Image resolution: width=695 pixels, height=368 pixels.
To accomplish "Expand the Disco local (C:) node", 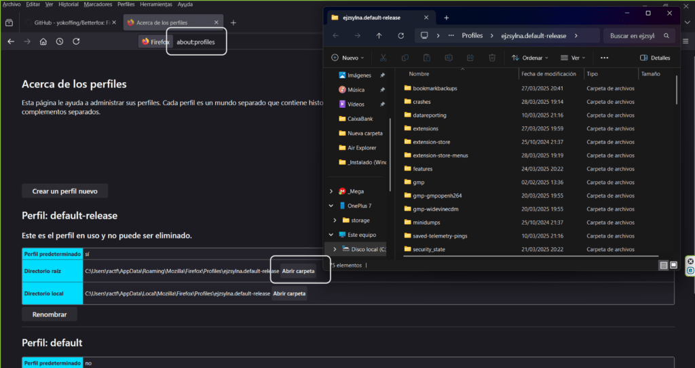I will pos(335,249).
